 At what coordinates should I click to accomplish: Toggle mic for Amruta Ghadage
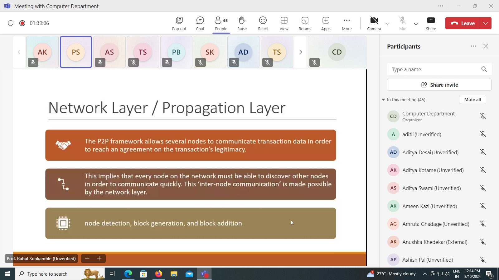(483, 224)
